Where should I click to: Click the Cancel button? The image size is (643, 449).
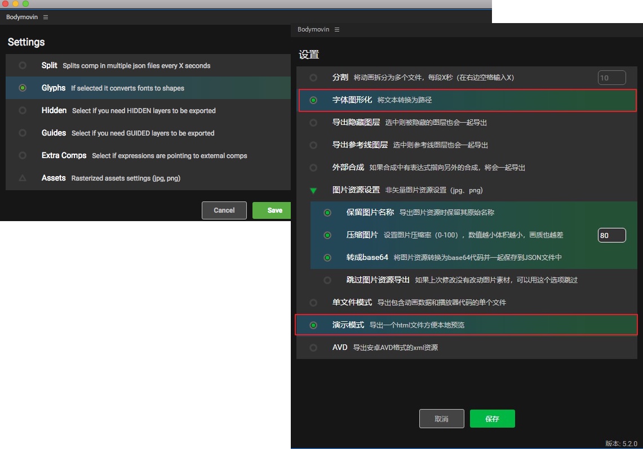pos(224,210)
